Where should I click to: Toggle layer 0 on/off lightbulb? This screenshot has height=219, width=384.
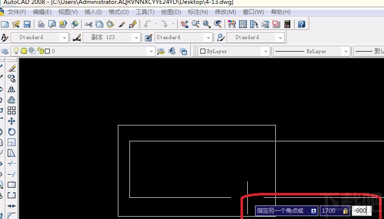(16, 51)
